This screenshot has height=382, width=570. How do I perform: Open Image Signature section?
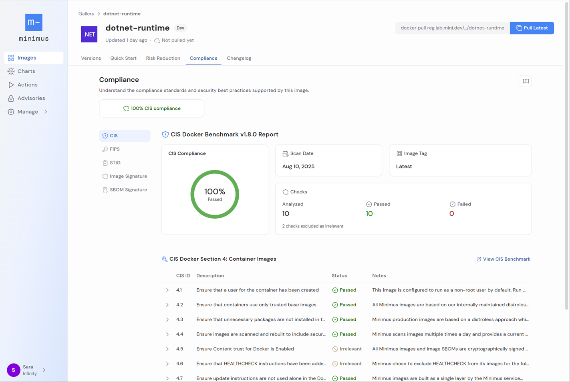coord(125,176)
